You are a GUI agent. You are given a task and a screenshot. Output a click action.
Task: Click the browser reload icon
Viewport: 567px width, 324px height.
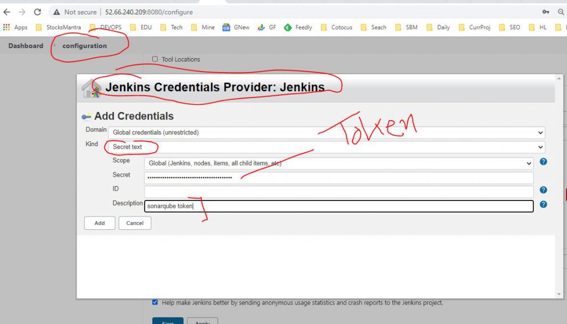click(38, 12)
